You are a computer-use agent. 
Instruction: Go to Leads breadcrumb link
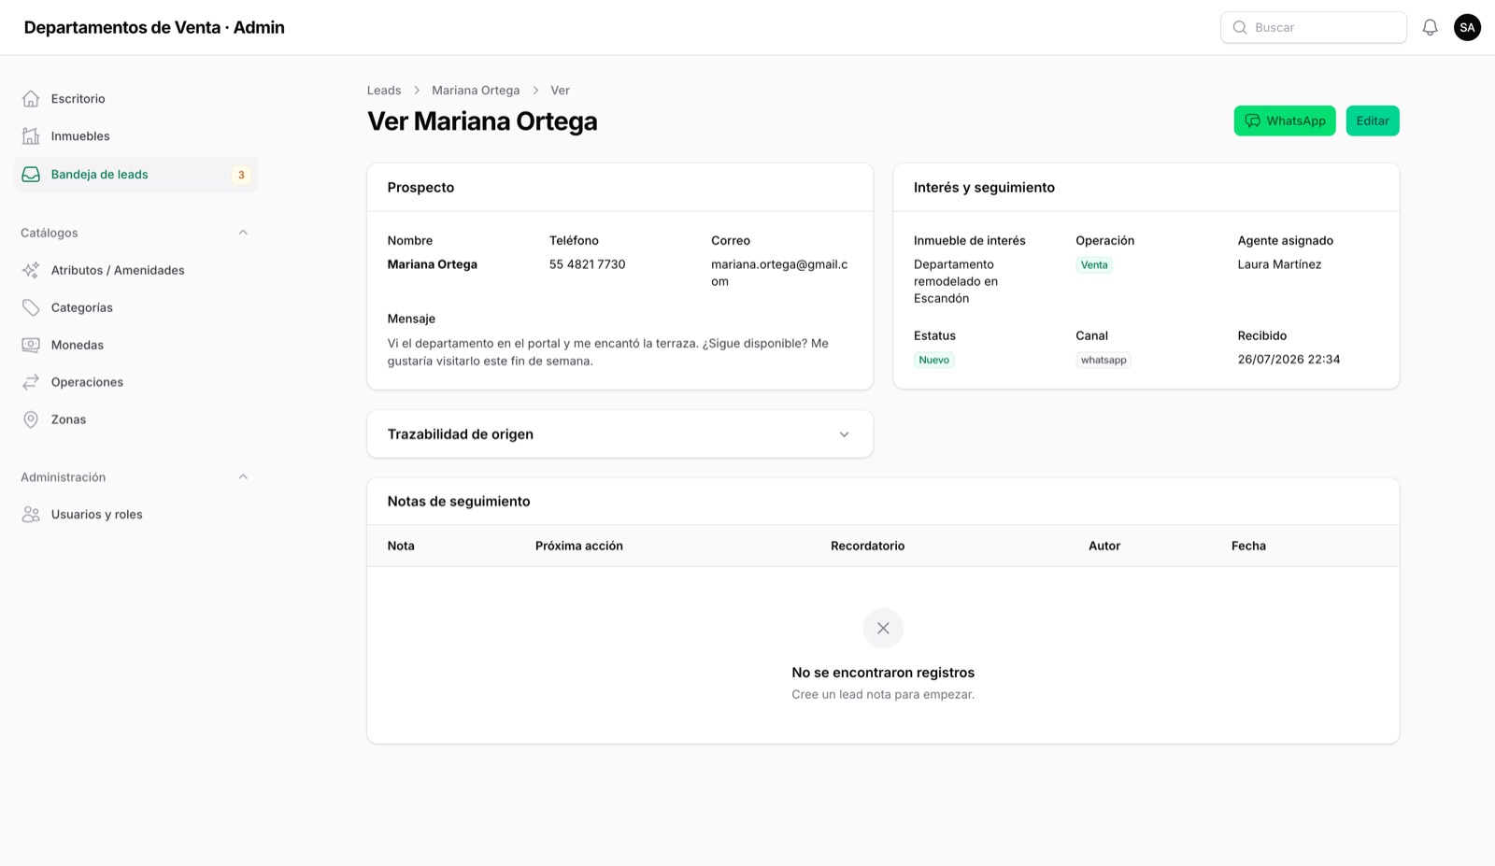[x=384, y=91]
